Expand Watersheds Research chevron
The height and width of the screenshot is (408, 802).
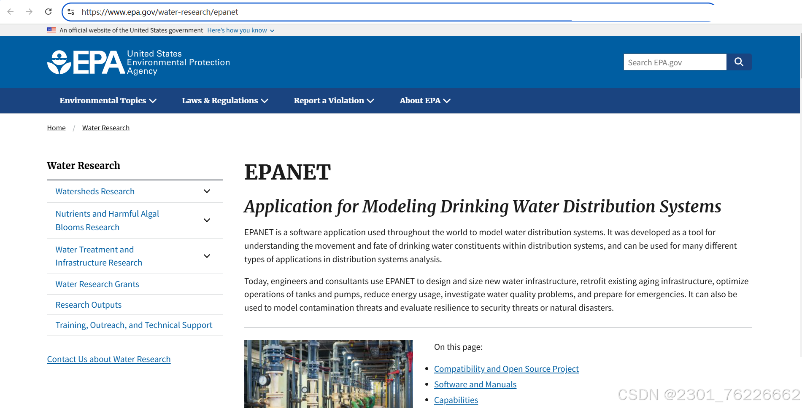tap(207, 191)
